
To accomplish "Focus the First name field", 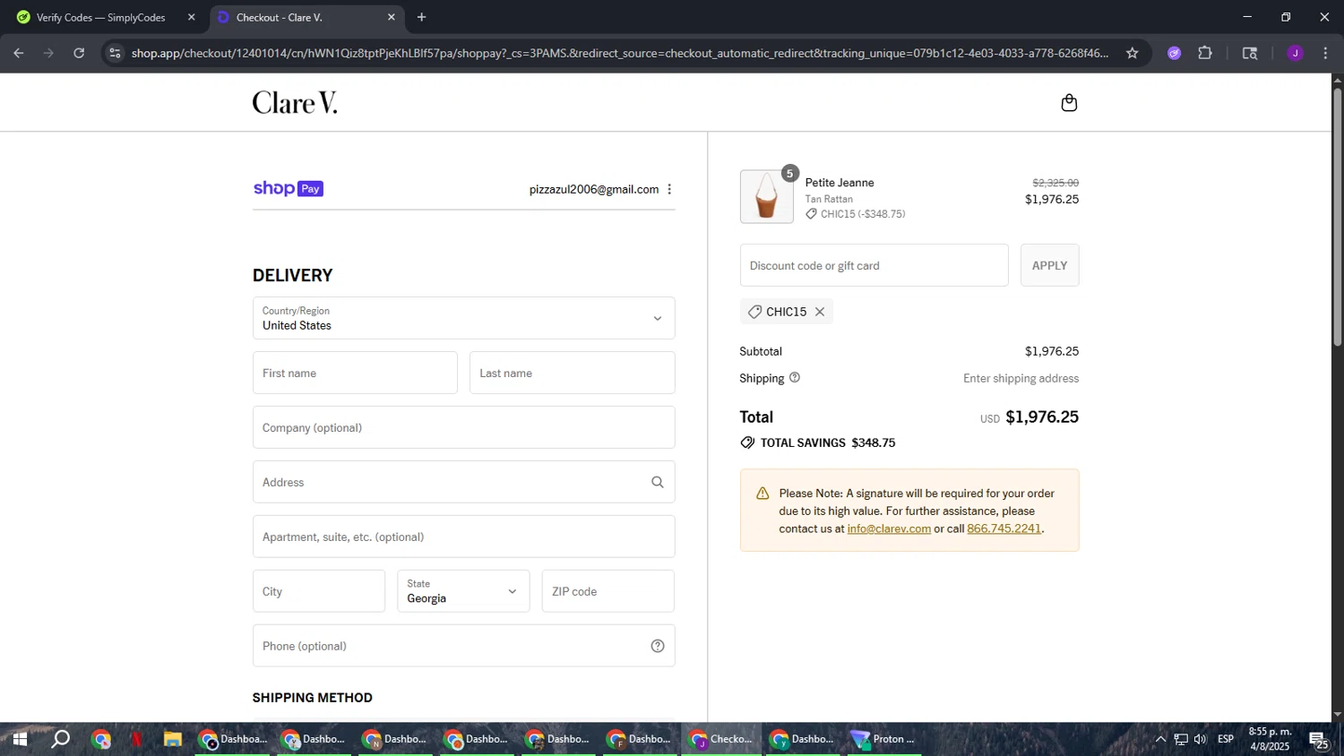I will 355,373.
